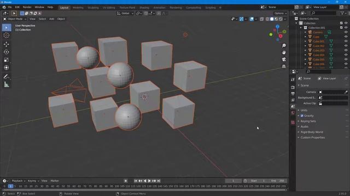Switch to Shading workspace tab
Viewport: 350px width, 196px height.
click(x=144, y=8)
